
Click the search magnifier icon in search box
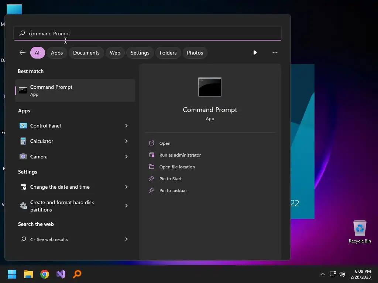coord(22,33)
